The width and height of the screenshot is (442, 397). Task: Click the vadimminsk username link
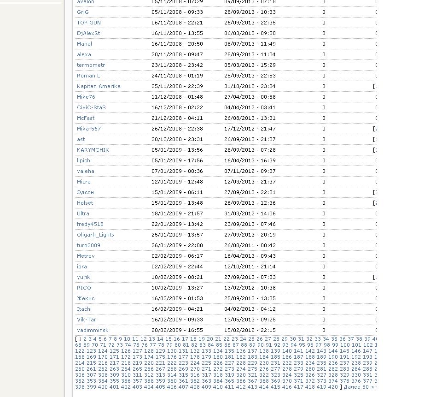point(93,330)
